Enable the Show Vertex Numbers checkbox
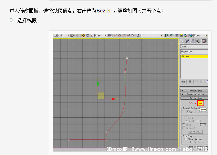This screenshot has width=217, height=155. [x=186, y=139]
